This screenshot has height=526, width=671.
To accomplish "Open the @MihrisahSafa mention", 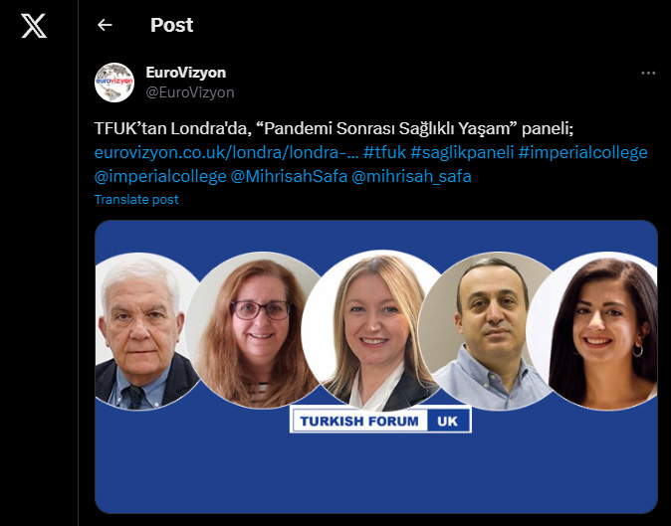I will tap(289, 176).
